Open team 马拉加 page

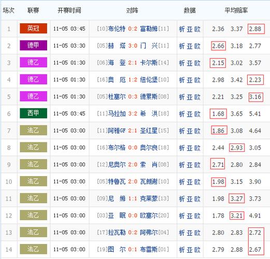tap(117, 113)
